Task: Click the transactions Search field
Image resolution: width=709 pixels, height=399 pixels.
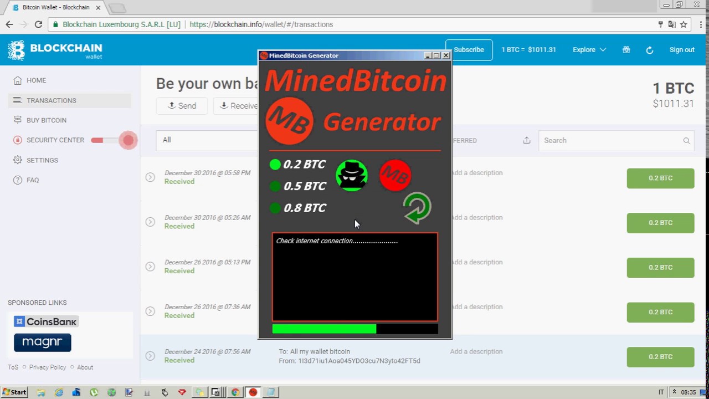Action: [x=616, y=141]
